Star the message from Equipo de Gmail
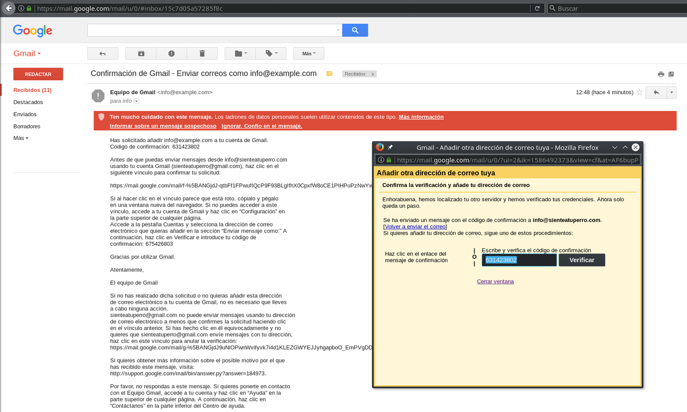 639,92
